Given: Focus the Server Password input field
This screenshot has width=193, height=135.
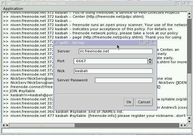Looking at the screenshot, I should click(124, 80).
